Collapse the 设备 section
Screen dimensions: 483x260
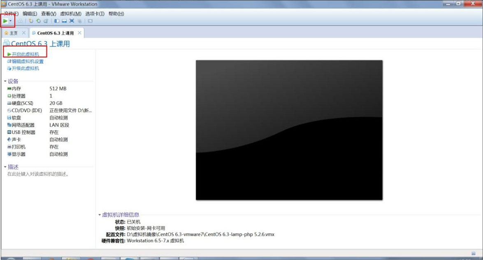5,81
